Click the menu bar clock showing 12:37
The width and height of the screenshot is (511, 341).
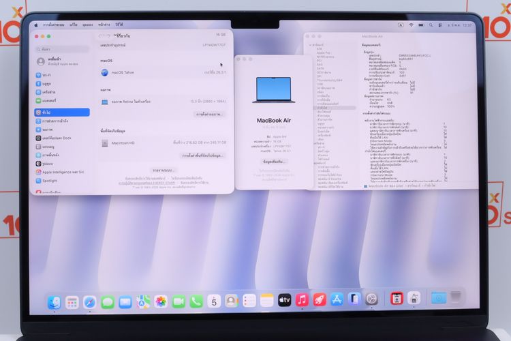tap(459, 25)
